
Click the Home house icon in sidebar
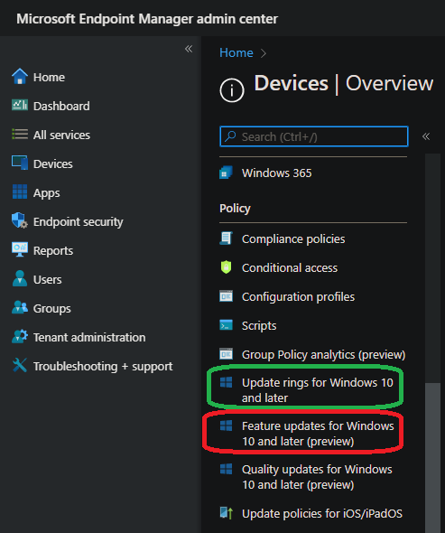click(20, 76)
